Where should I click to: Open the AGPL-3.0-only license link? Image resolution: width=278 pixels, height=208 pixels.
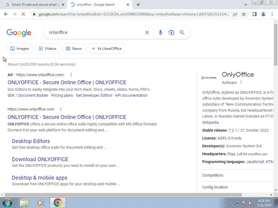coord(229,138)
